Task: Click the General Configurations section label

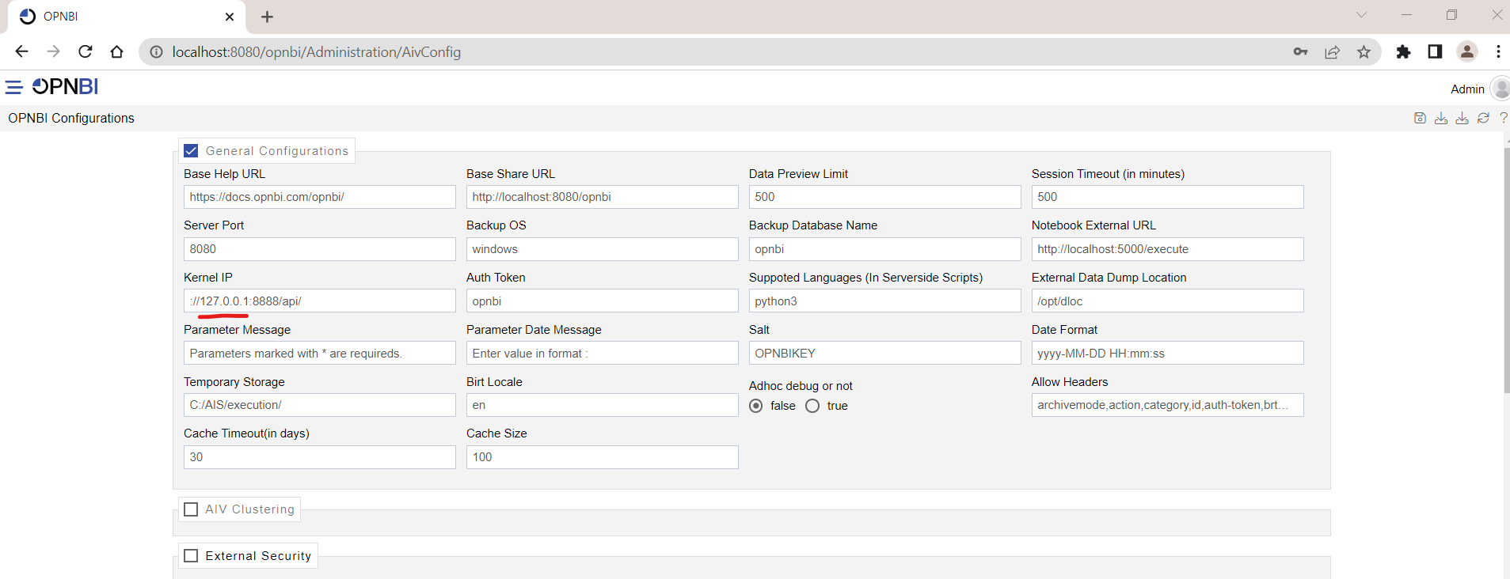Action: coord(277,150)
